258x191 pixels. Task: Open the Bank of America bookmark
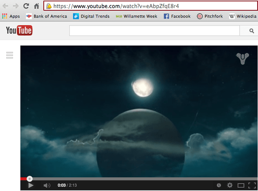(46, 16)
